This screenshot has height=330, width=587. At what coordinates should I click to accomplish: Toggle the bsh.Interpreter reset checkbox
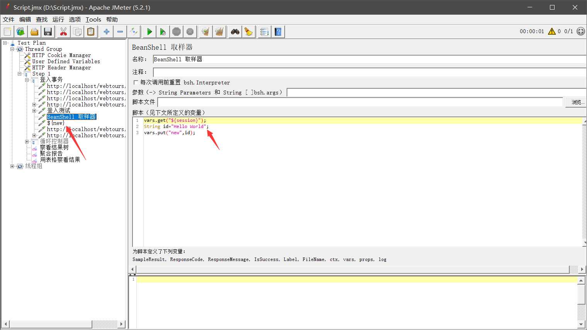pos(136,82)
